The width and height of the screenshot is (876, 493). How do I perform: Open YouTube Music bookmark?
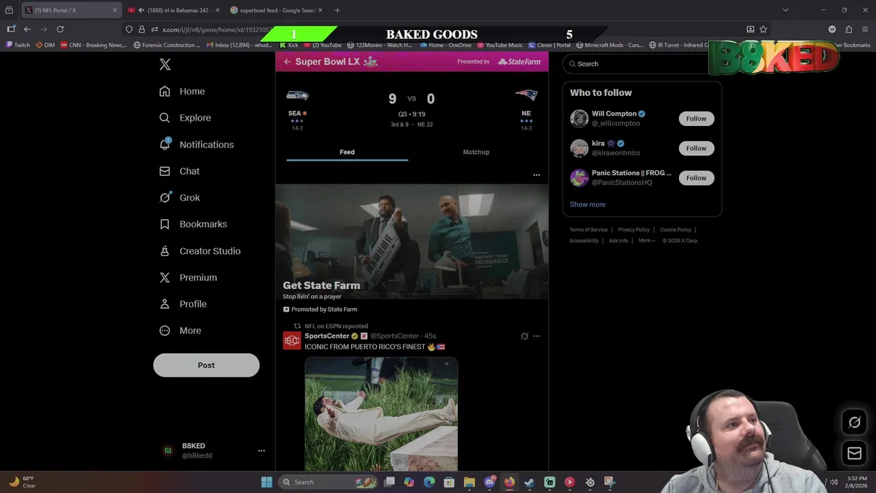500,45
